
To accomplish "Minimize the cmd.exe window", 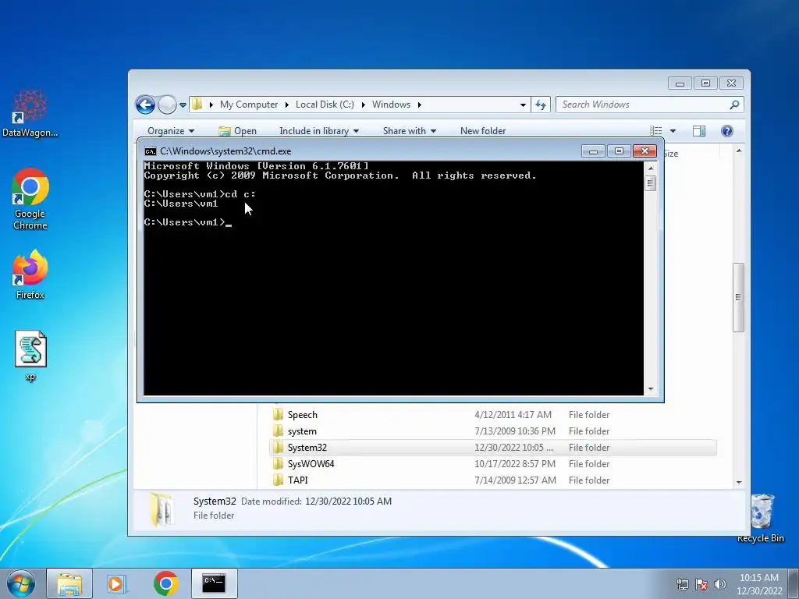I will [593, 151].
